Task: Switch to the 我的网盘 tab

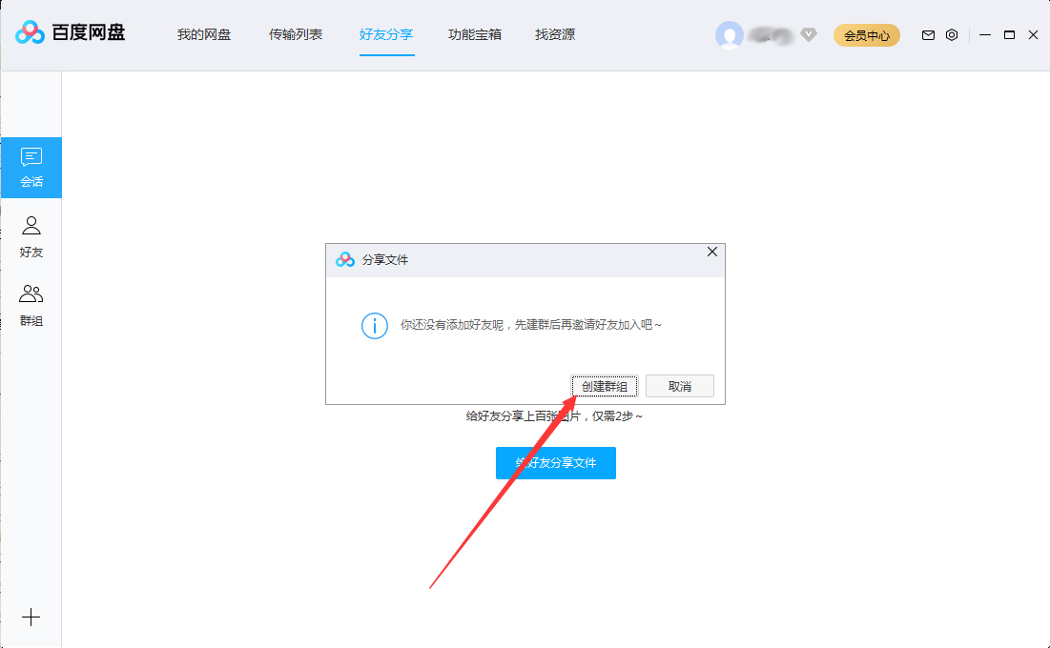Action: click(203, 34)
